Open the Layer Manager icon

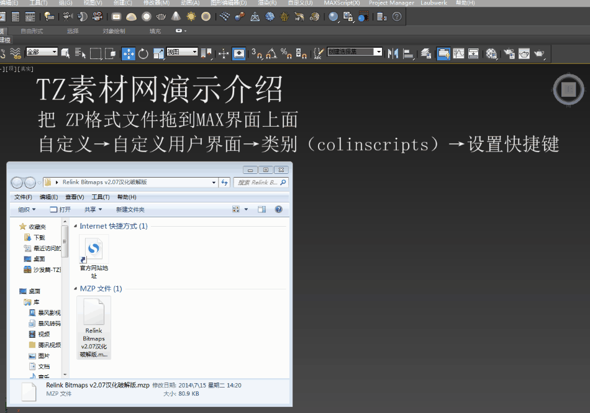[x=426, y=54]
